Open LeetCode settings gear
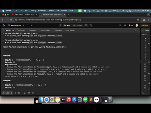Viewport: 151px width, 113px height. (125, 25)
